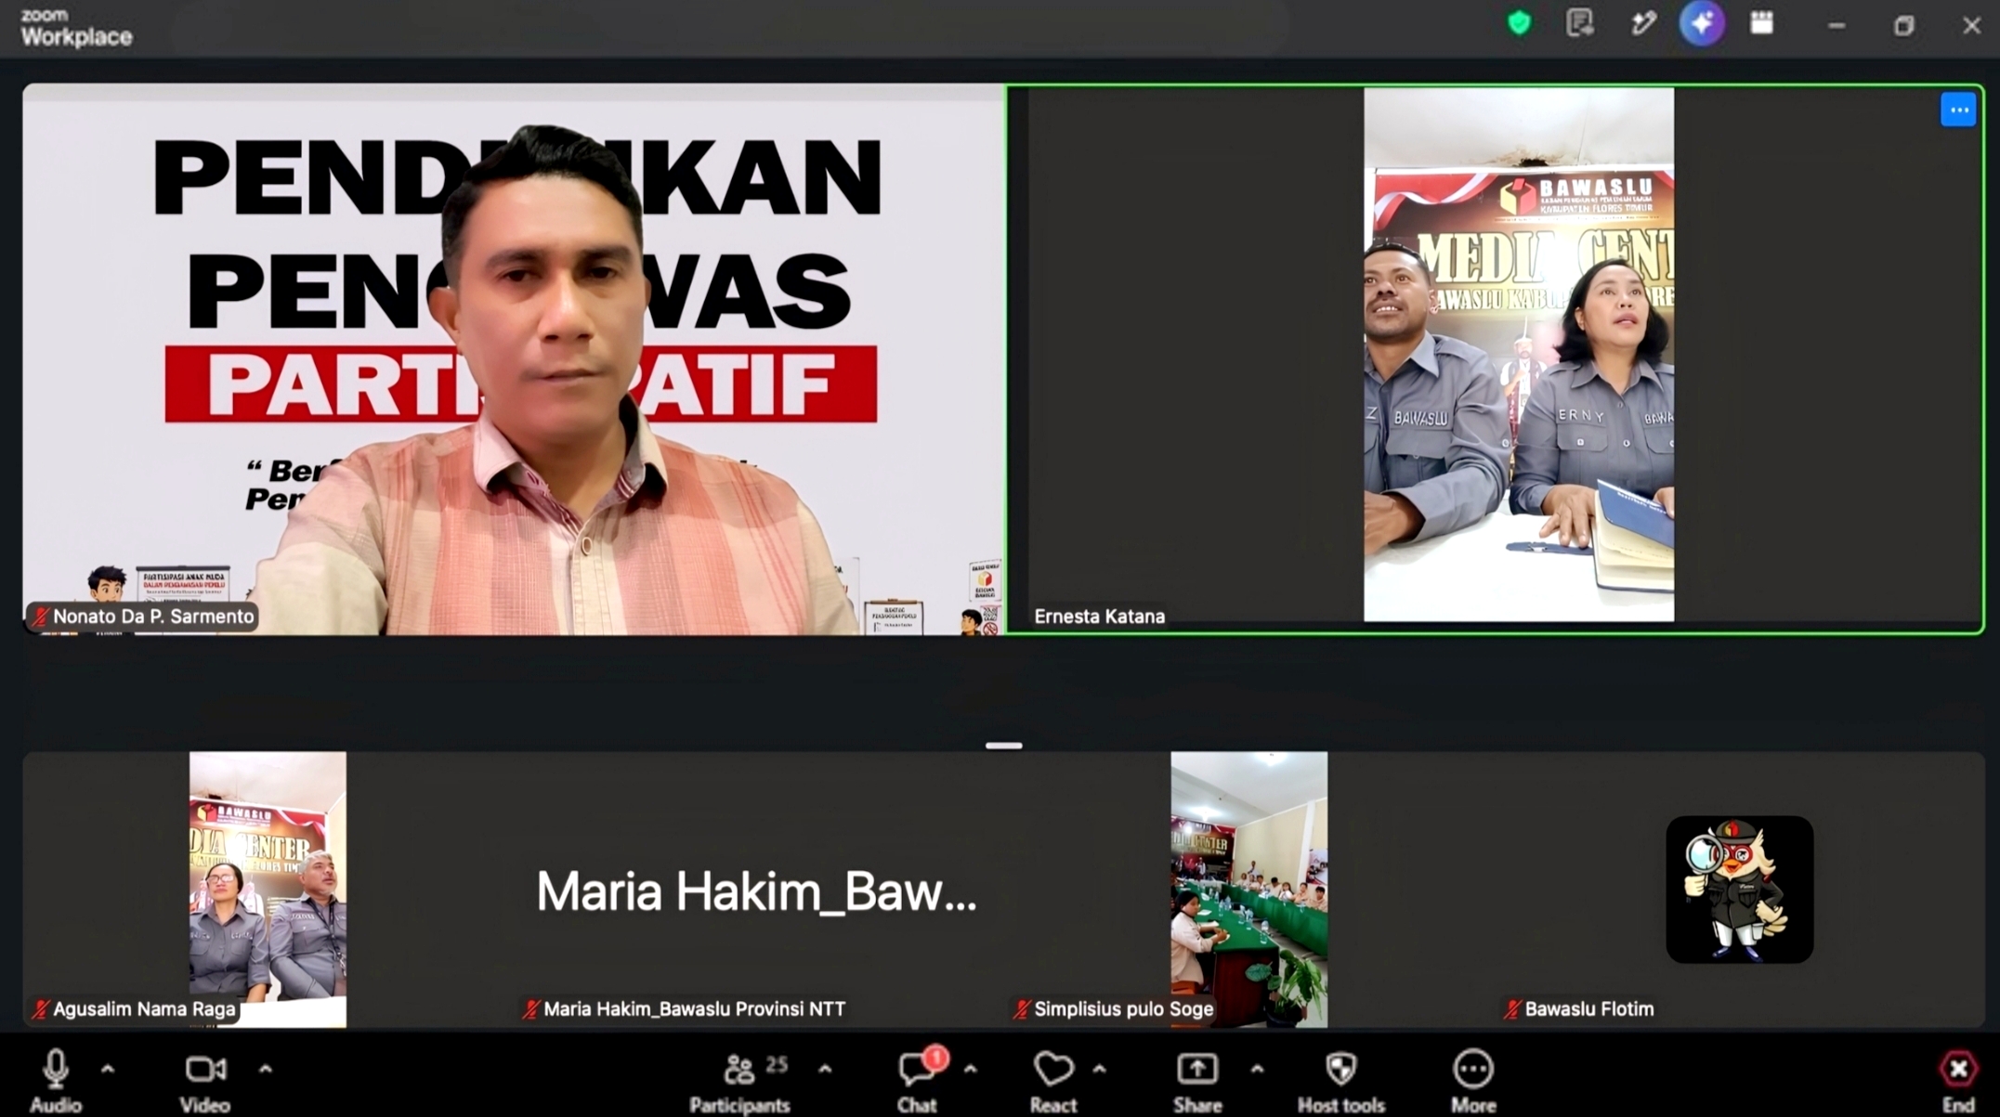
Task: Select Agusalim Nama Raga video tile
Action: tap(268, 890)
